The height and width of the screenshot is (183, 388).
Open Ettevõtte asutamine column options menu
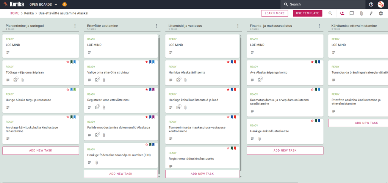click(x=156, y=26)
